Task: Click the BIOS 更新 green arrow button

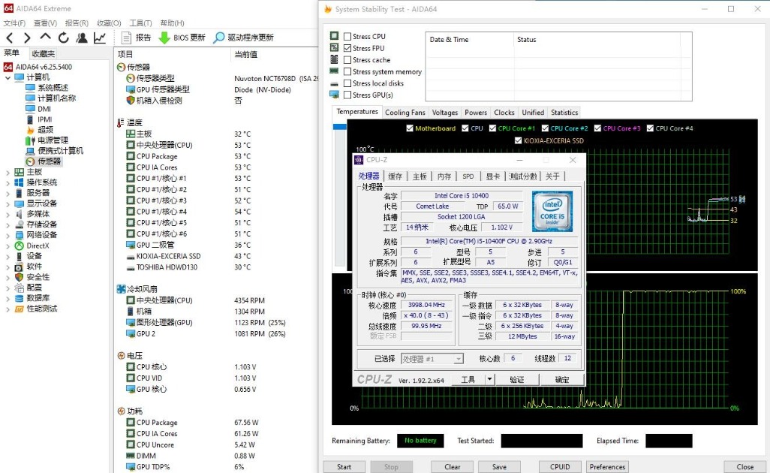Action: pos(182,38)
